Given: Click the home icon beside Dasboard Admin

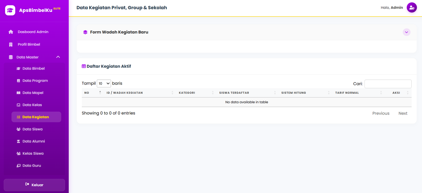Looking at the screenshot, I should 11,32.
